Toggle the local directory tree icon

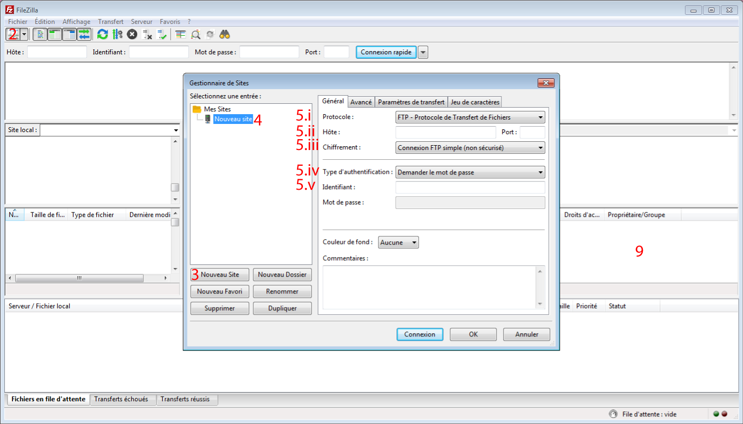click(55, 34)
